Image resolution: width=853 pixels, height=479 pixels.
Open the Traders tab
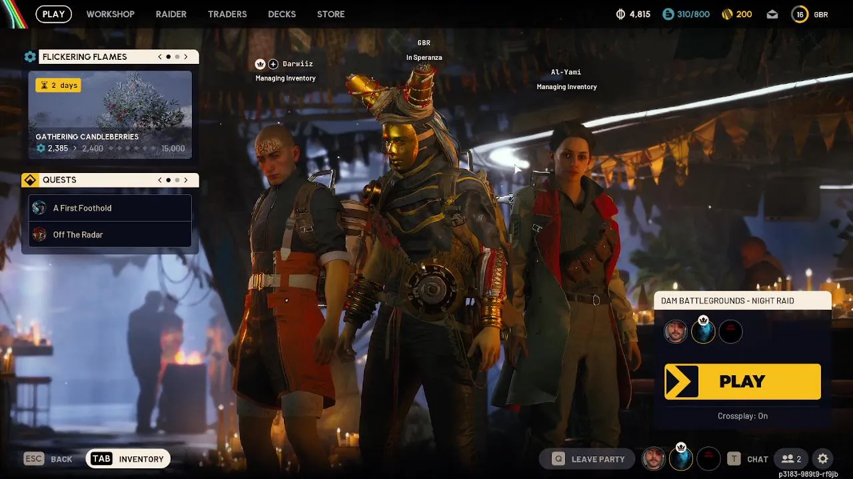tap(227, 14)
